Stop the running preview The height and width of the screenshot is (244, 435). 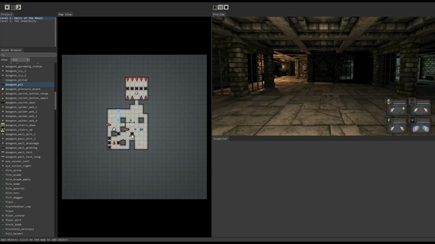(x=226, y=7)
